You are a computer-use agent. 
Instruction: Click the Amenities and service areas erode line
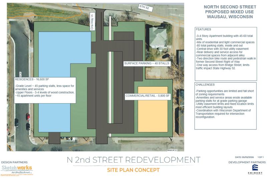point(224,99)
